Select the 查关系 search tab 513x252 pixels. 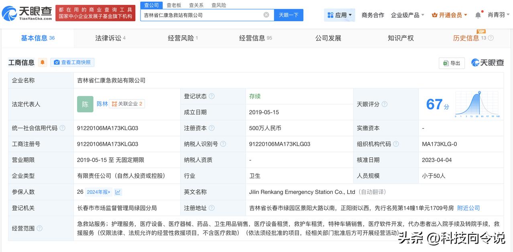coord(196,5)
